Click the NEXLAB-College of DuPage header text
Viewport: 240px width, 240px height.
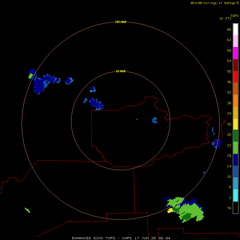tap(213, 3)
